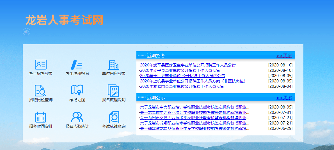Click 龙岩人事考试网 site title
The height and width of the screenshot is (150, 334).
point(64,20)
